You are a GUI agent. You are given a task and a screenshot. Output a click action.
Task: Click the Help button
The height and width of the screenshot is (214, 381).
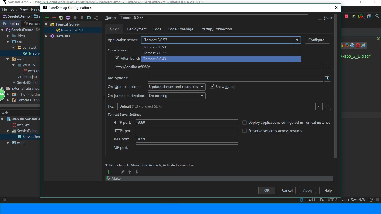328,190
